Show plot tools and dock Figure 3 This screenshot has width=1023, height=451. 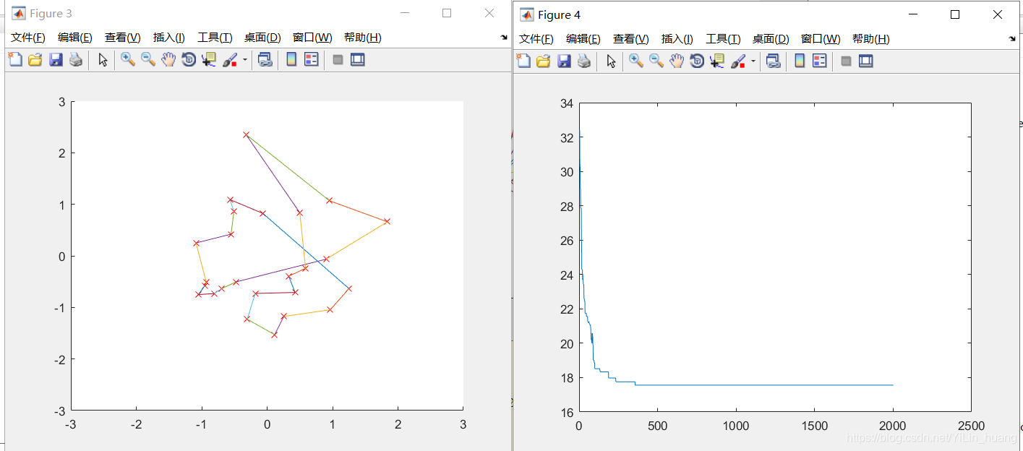click(x=358, y=60)
